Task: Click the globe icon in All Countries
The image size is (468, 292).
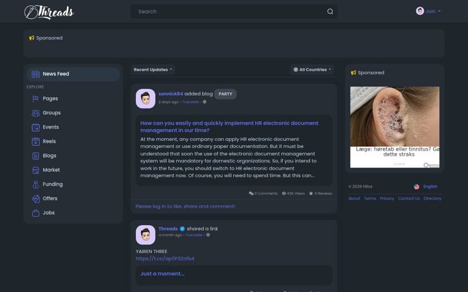Action: coord(296,69)
